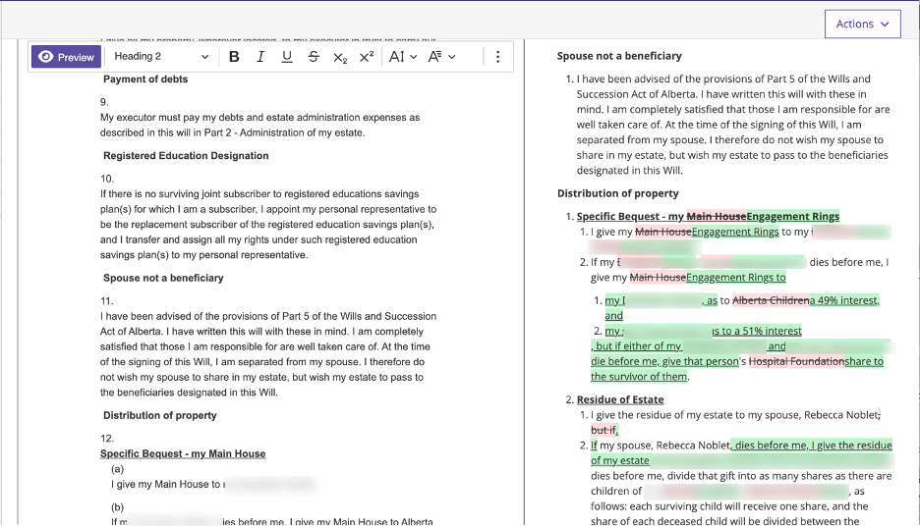Apply strikethrough to text
This screenshot has height=526, width=920.
tap(314, 57)
